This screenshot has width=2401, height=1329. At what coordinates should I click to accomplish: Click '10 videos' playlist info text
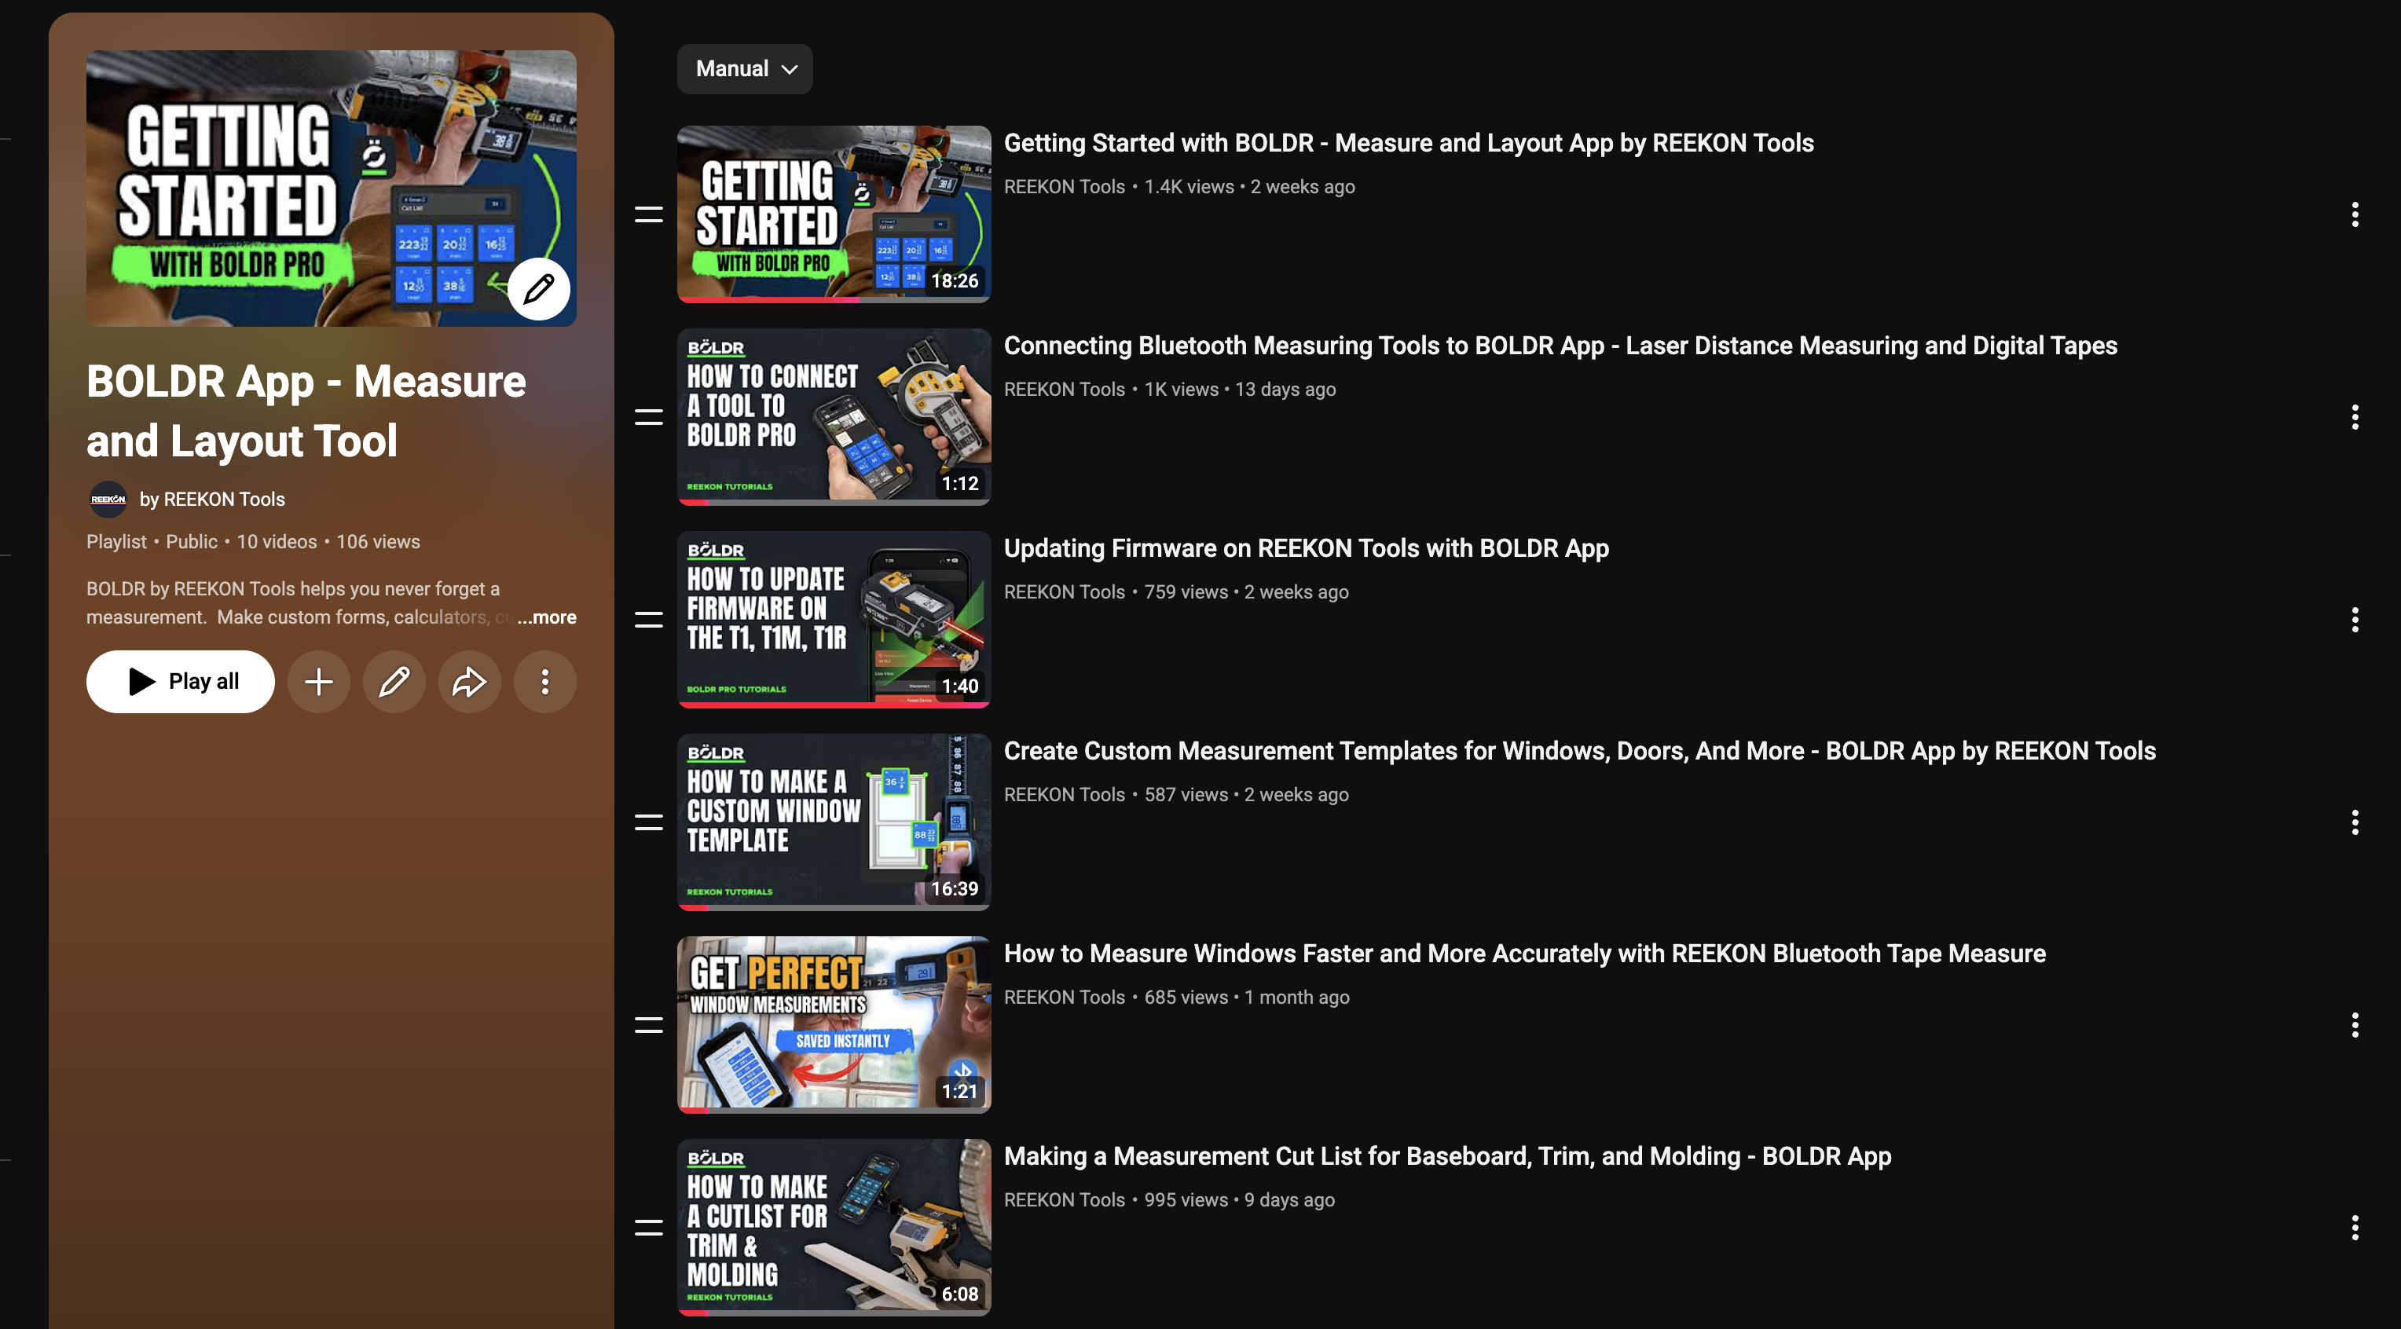coord(277,541)
